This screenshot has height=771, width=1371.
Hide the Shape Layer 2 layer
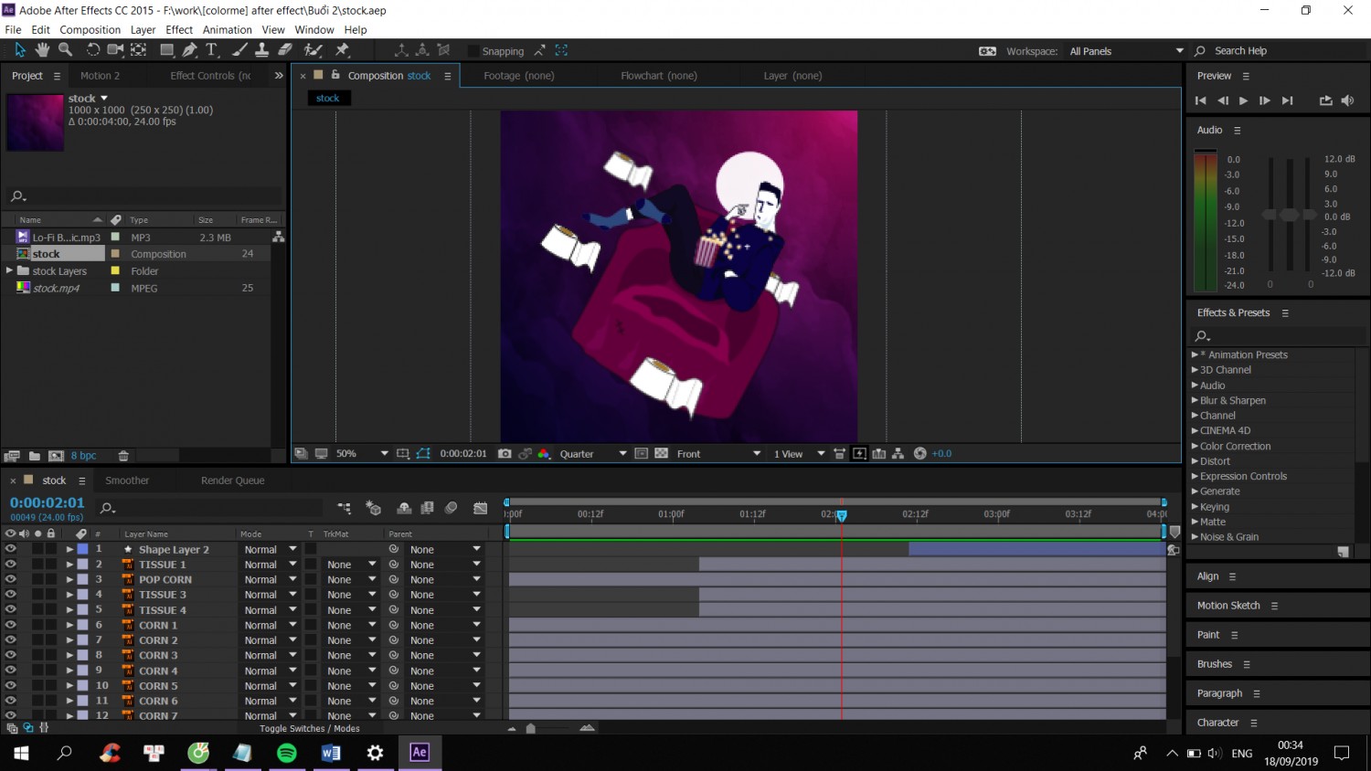(x=10, y=549)
